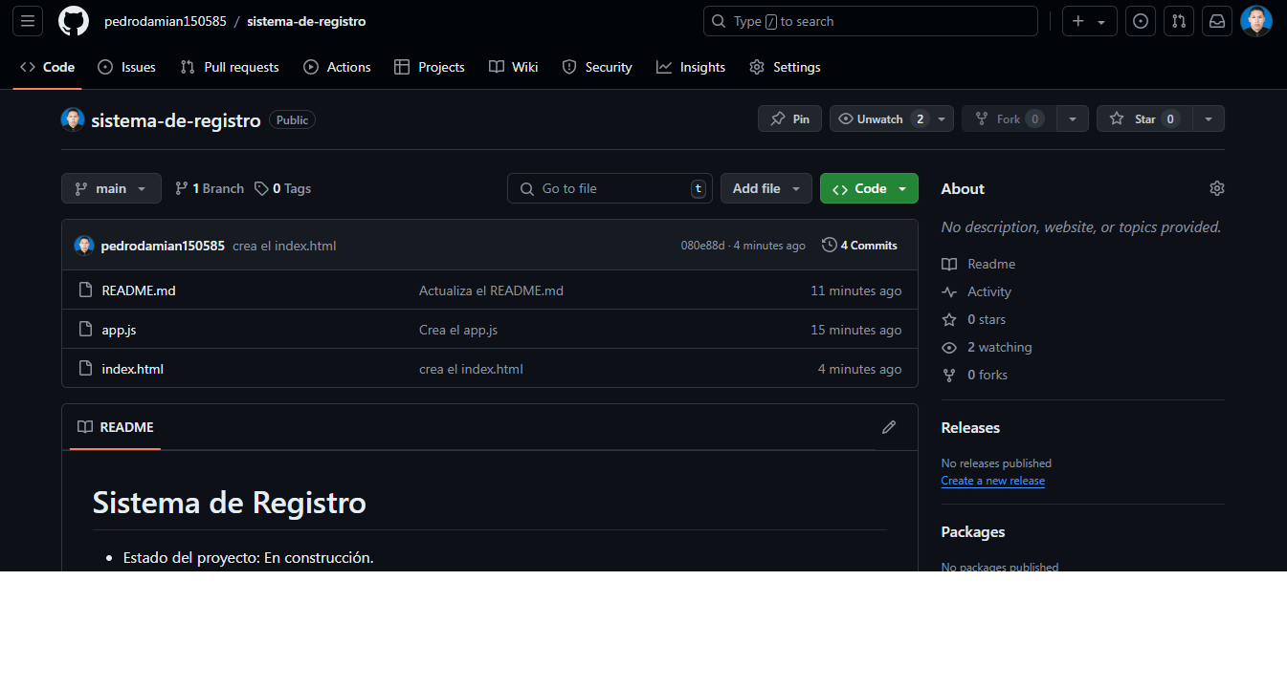The width and height of the screenshot is (1287, 688).
Task: Click the Fork button
Action: click(x=1009, y=118)
